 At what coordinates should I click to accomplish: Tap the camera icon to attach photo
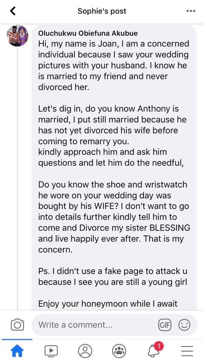(x=17, y=324)
